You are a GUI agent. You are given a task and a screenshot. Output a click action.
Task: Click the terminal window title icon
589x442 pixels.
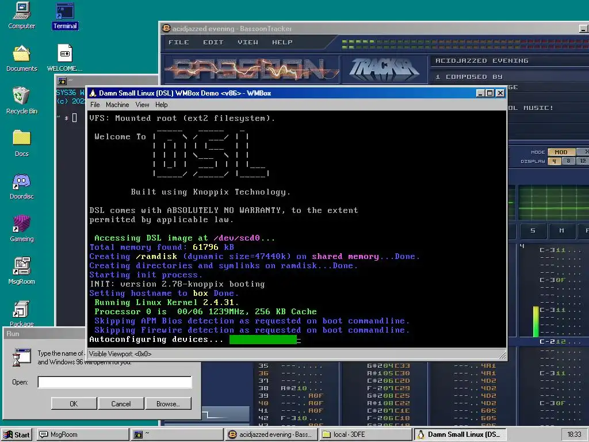coord(62,81)
